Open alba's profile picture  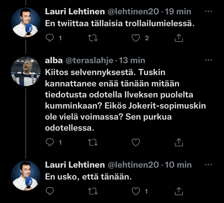[x=26, y=71]
